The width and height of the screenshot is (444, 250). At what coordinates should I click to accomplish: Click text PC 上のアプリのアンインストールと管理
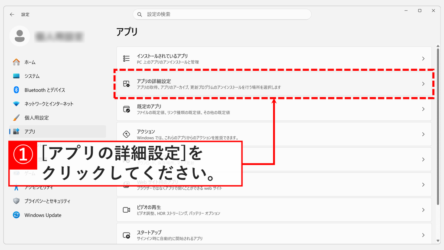pyautogui.click(x=168, y=62)
